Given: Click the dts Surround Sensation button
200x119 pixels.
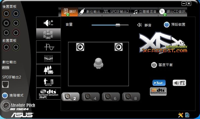Looking at the screenshot, I should point(158,92).
